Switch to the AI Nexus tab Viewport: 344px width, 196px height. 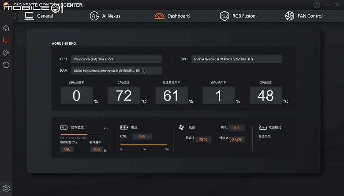point(105,16)
